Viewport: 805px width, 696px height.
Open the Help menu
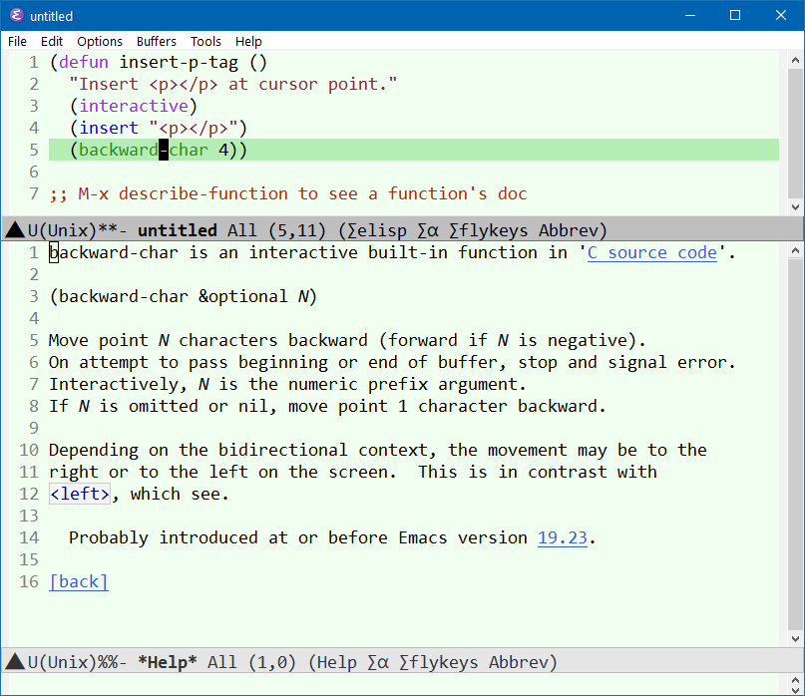[248, 41]
